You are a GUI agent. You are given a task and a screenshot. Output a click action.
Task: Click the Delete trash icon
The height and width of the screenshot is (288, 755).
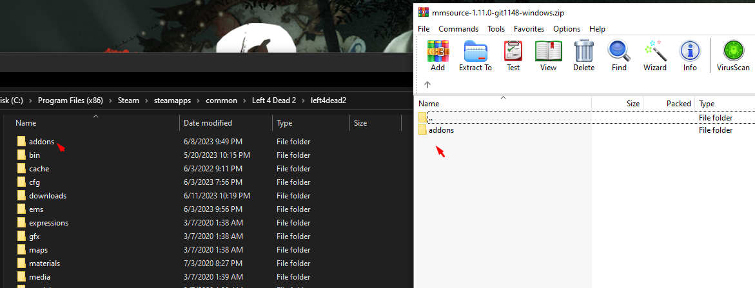(583, 51)
